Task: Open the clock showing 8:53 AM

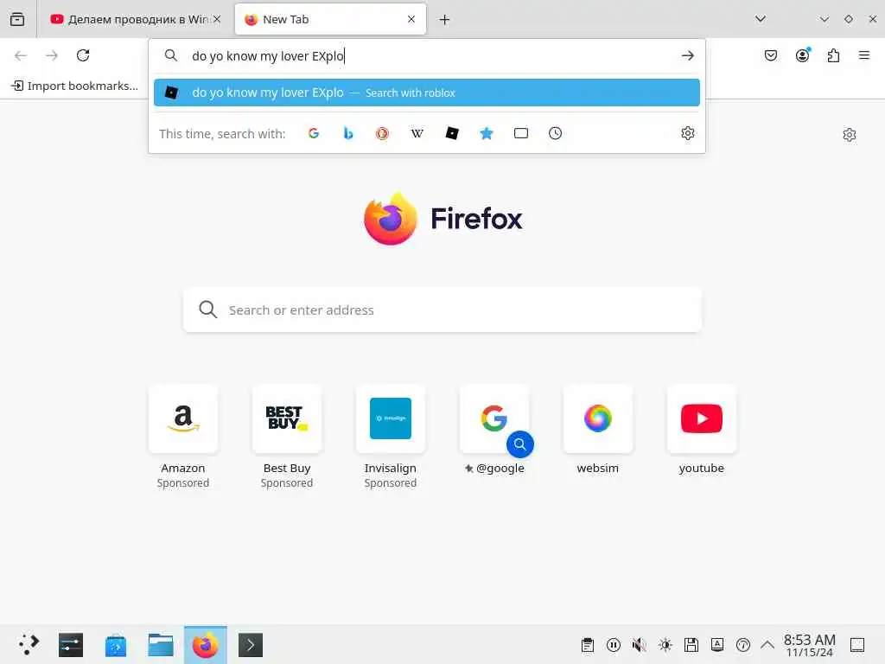Action: pyautogui.click(x=809, y=645)
